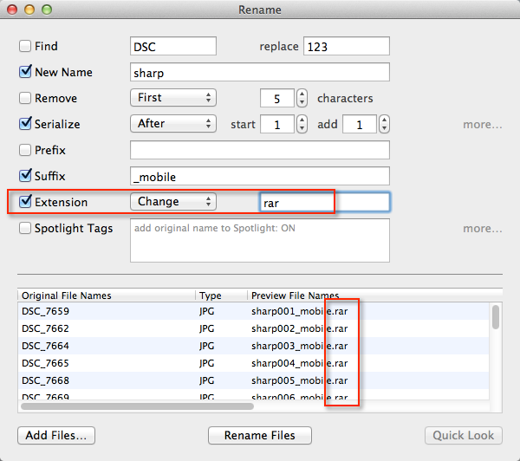This screenshot has width=520, height=461.
Task: Uncheck the New Name checkbox
Action: pos(25,72)
